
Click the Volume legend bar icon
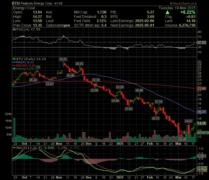(x=14, y=69)
